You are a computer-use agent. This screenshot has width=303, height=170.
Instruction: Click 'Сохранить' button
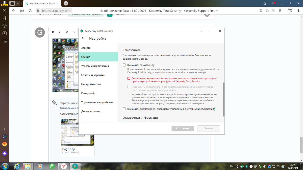click(183, 128)
